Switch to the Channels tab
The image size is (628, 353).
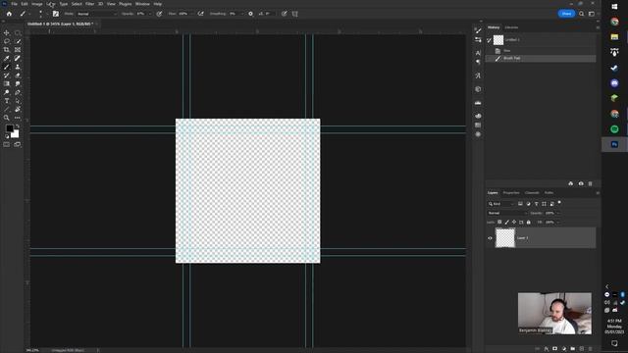532,193
